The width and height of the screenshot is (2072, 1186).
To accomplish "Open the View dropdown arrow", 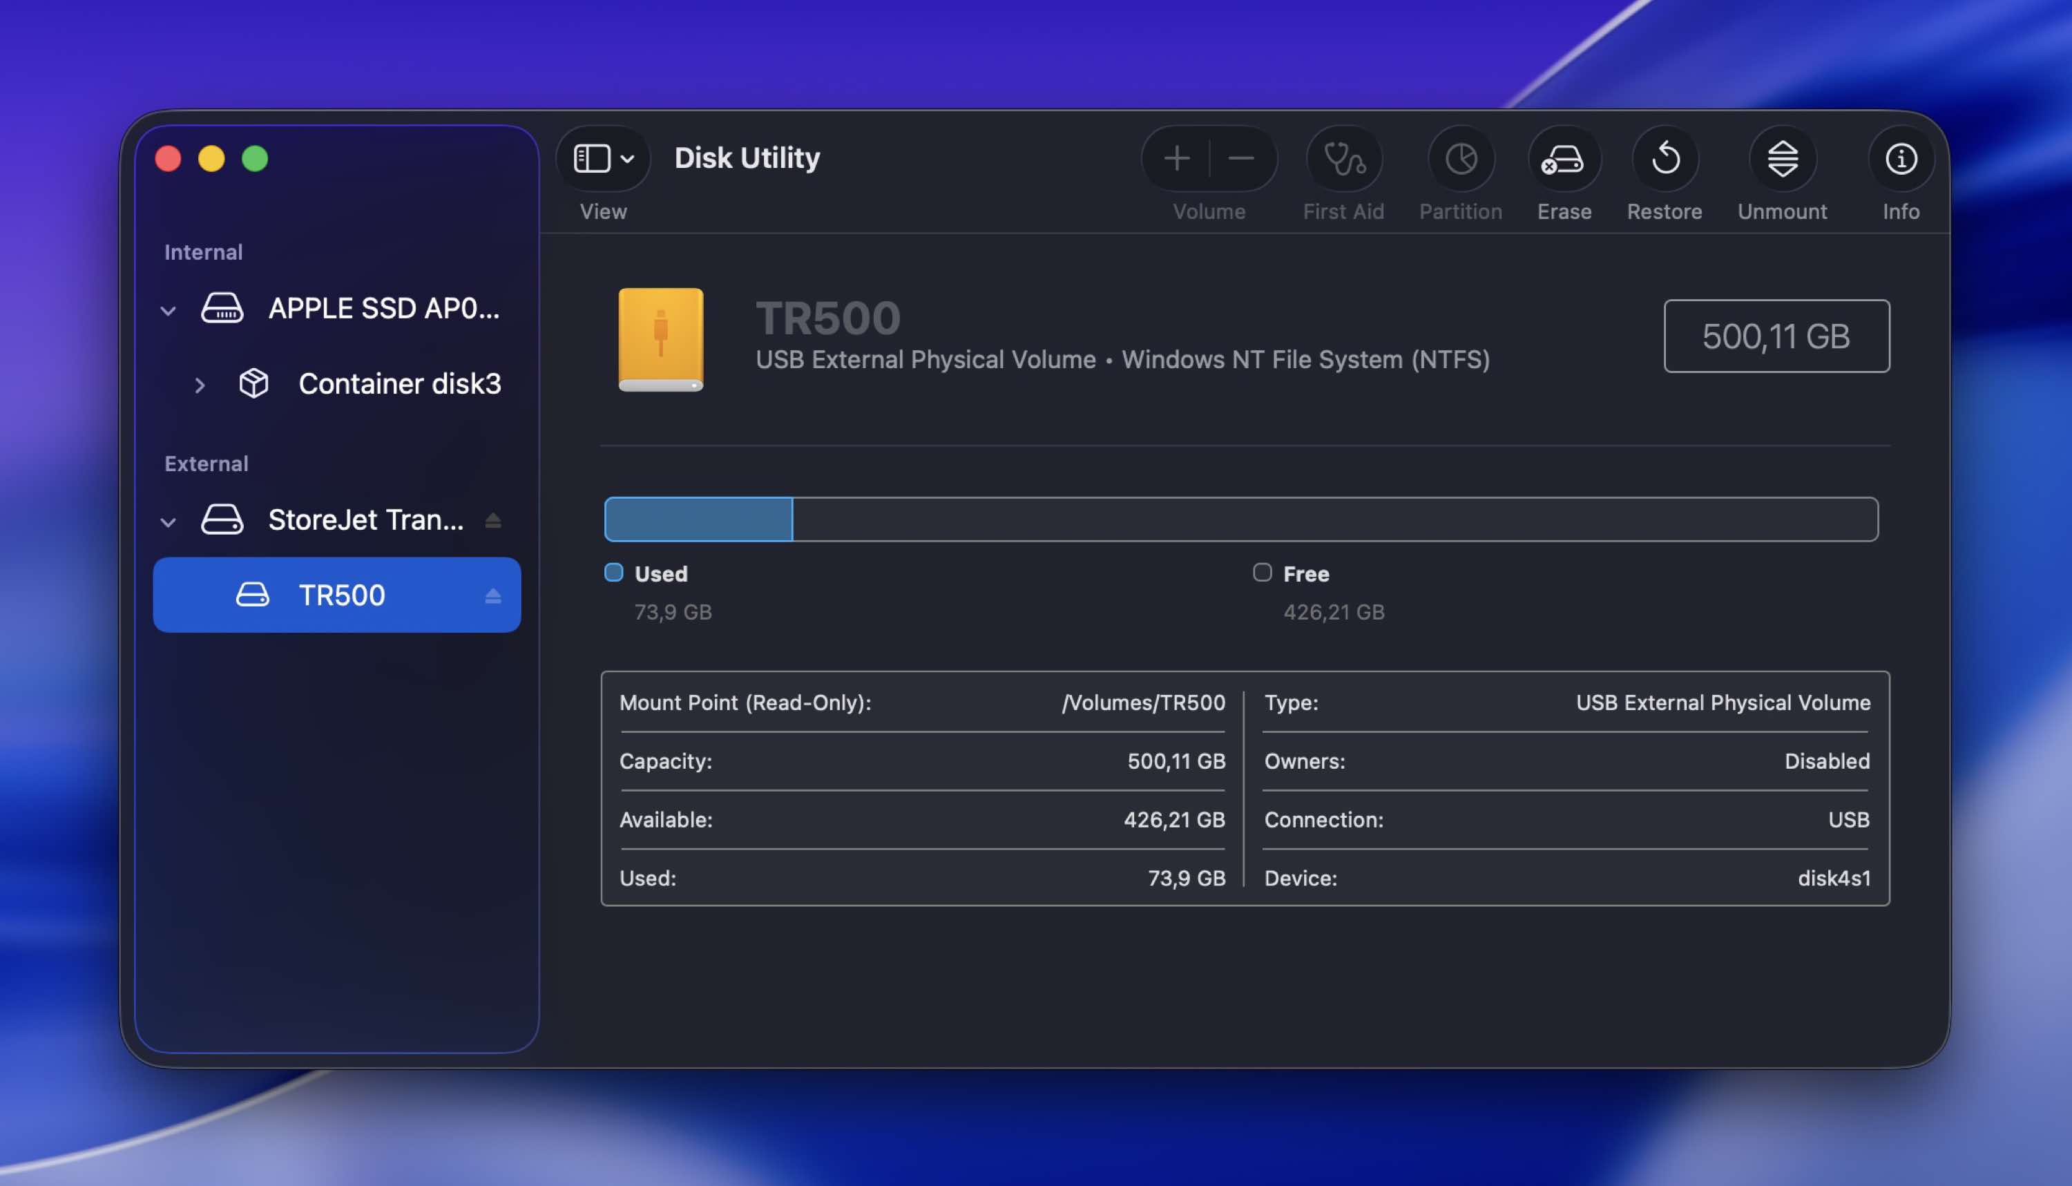I will (x=627, y=159).
